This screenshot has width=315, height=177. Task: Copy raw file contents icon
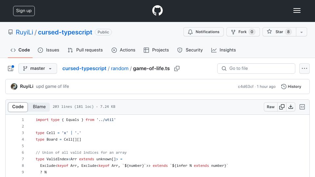[x=282, y=107]
